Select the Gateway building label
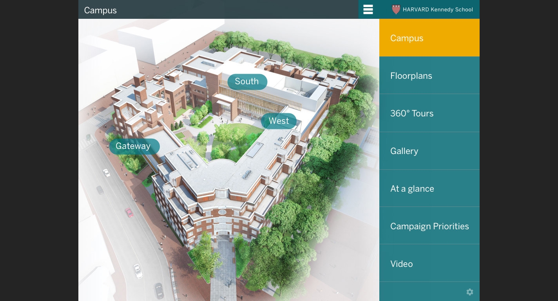The height and width of the screenshot is (301, 558). [134, 146]
